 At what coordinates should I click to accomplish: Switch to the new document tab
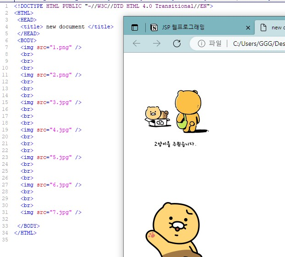pyautogui.click(x=270, y=27)
